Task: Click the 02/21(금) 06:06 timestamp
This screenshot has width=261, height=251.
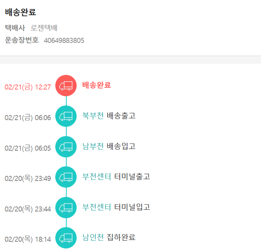Action: [28, 118]
